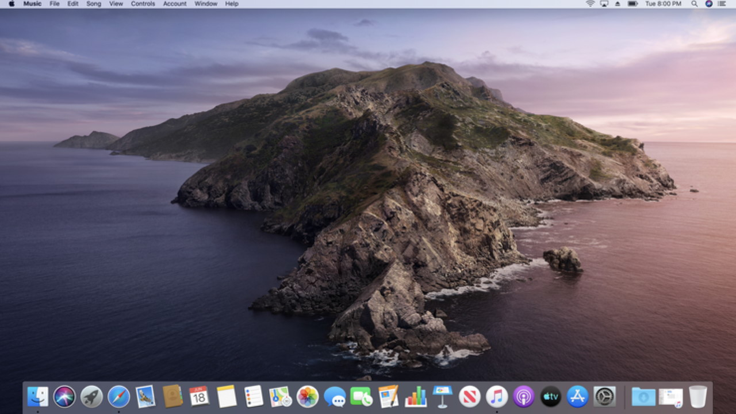
Task: Open the battery status menu
Action: click(x=632, y=4)
